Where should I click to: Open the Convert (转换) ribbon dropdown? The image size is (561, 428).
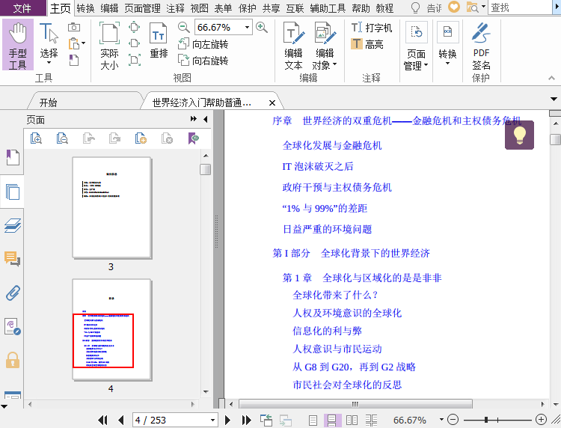click(447, 44)
